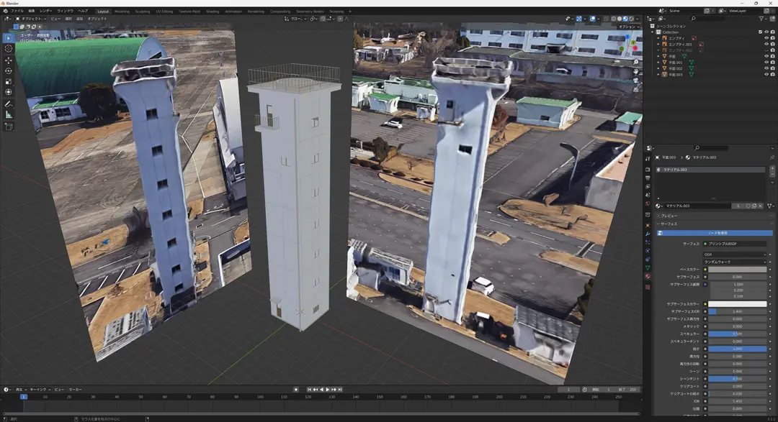This screenshot has width=778, height=422.
Task: Select the Scale tool in the left toolbar
Action: (9, 82)
